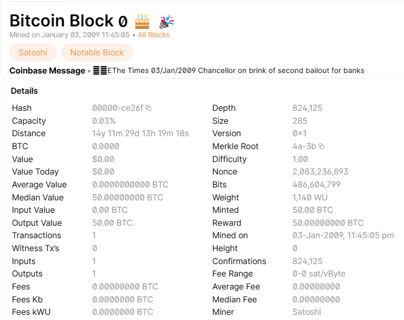Select the Satoshi tag button
The width and height of the screenshot is (404, 320).
click(33, 53)
